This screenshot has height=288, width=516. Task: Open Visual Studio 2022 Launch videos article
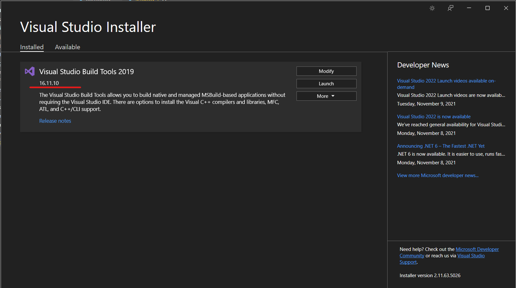(446, 84)
